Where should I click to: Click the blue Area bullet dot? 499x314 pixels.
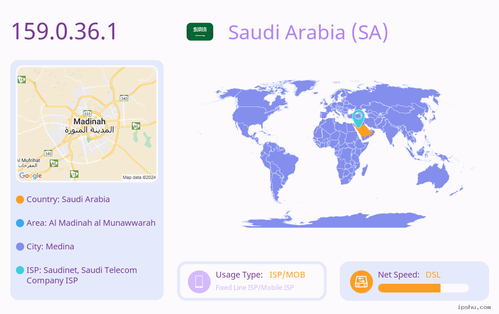20,223
